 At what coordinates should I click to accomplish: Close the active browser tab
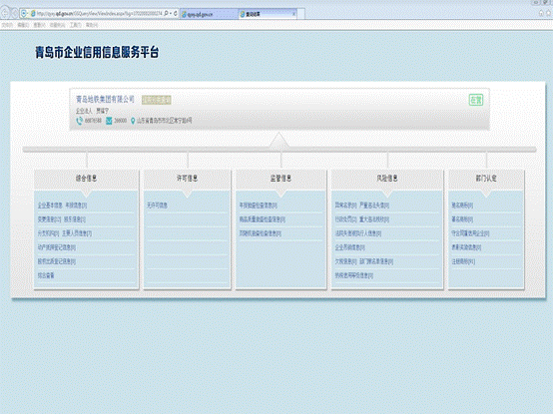click(293, 14)
